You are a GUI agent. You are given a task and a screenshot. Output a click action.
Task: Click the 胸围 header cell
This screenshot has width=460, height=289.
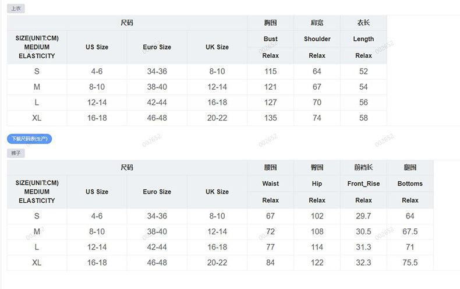coord(270,23)
